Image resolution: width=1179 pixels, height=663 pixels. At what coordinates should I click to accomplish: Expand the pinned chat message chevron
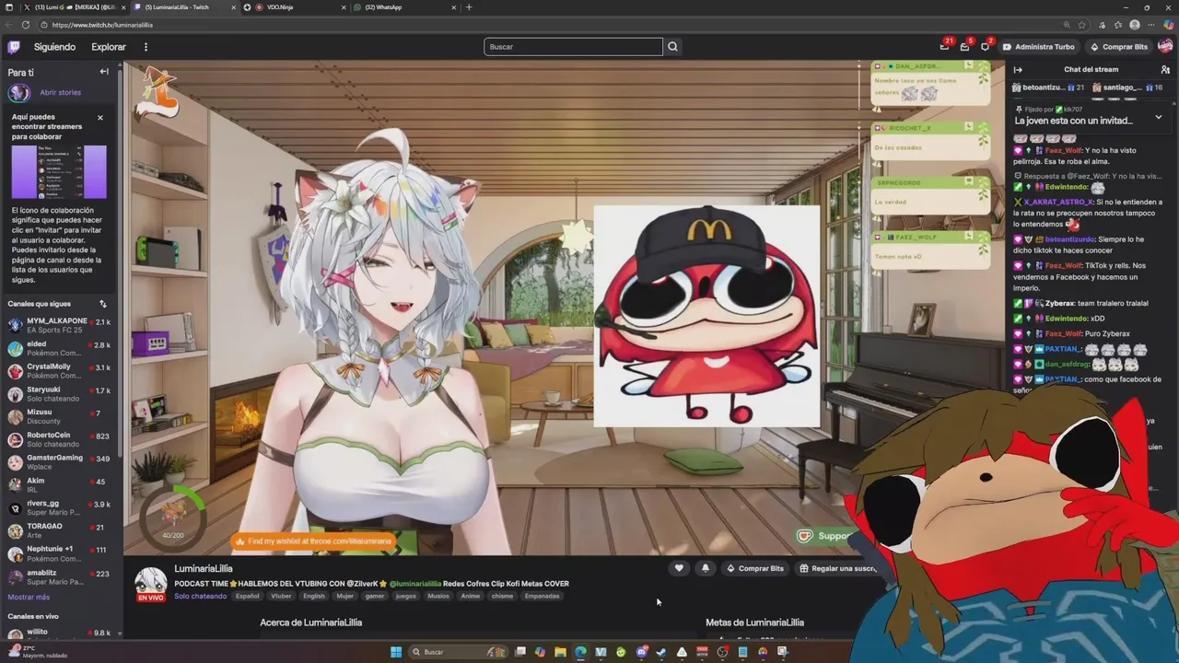point(1158,118)
